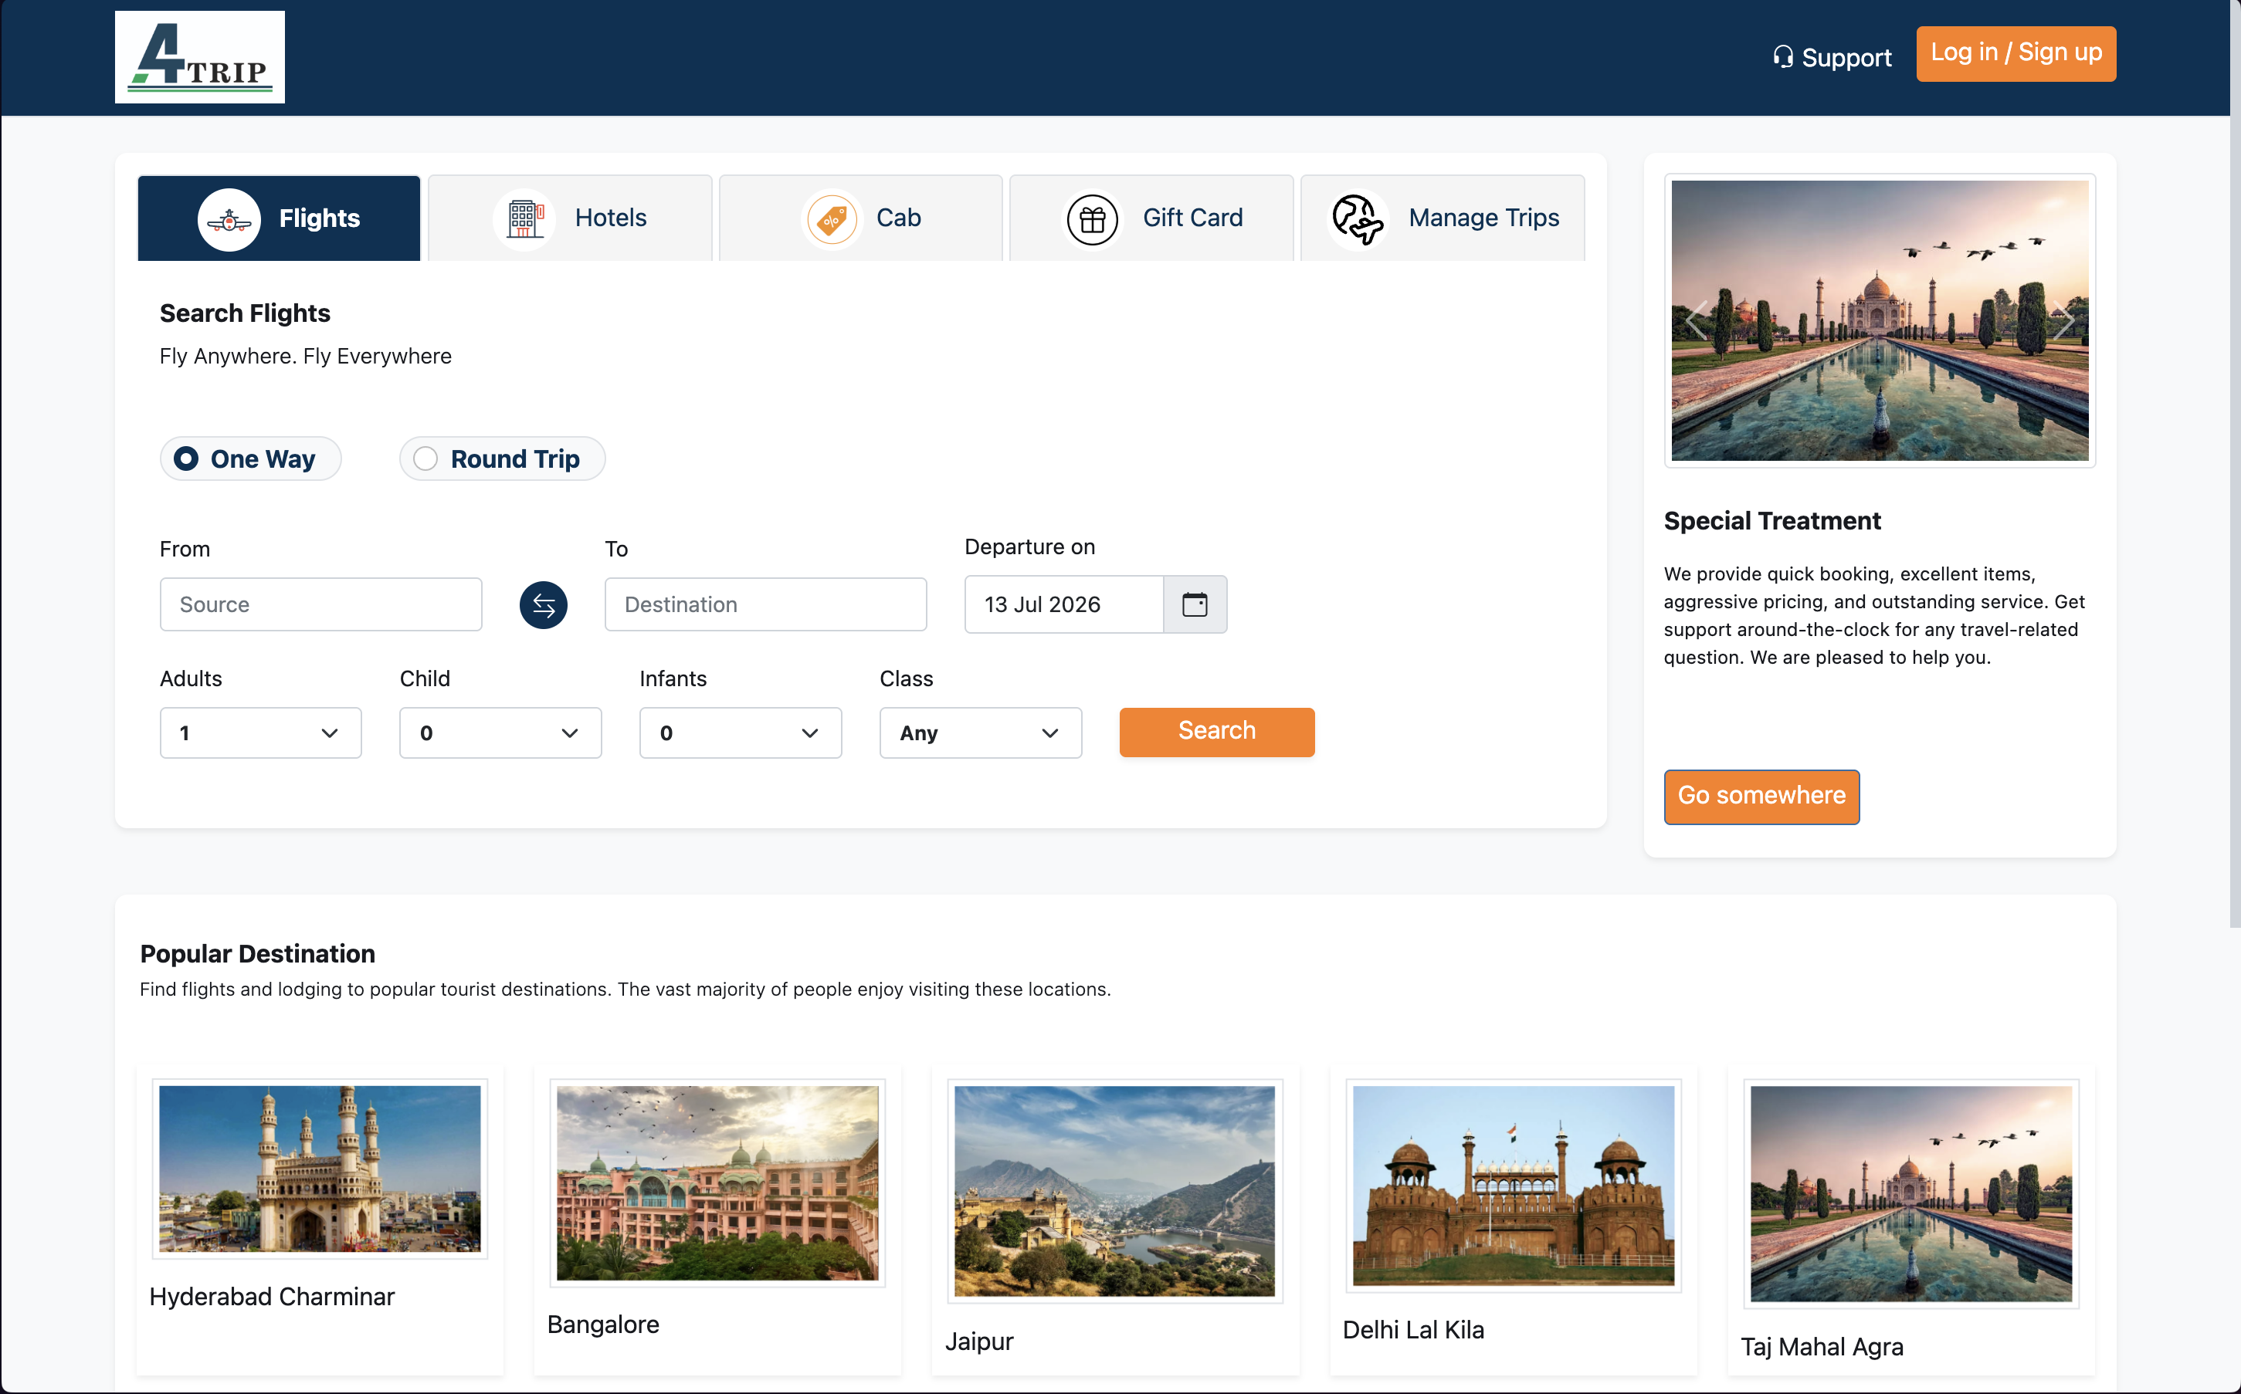Click the Special Treatment heading
This screenshot has height=1394, width=2241.
tap(1771, 521)
